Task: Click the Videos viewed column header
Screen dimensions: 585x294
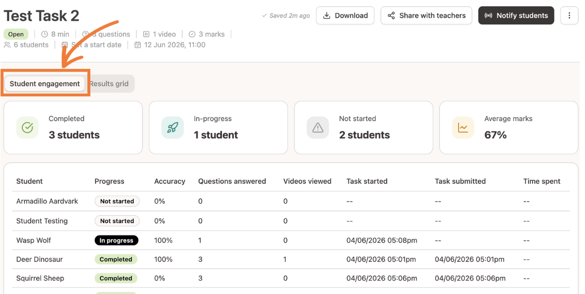Action: (307, 181)
